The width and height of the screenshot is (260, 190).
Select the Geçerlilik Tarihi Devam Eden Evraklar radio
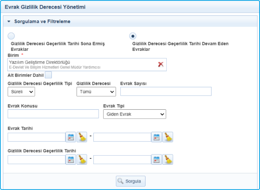133,36
